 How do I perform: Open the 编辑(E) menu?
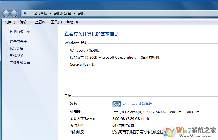(25, 22)
